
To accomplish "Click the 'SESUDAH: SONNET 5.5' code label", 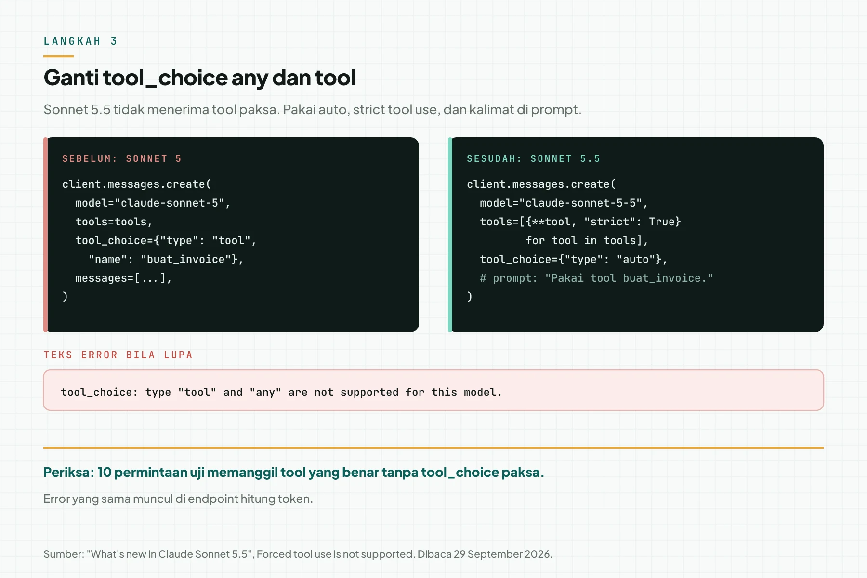I will 534,159.
